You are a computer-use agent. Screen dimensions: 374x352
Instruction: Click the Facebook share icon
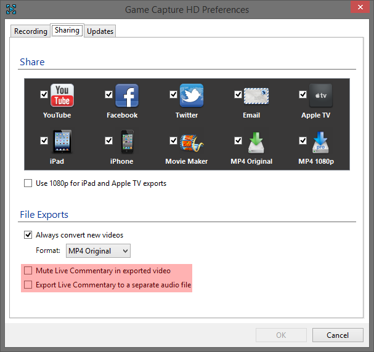pyautogui.click(x=127, y=96)
